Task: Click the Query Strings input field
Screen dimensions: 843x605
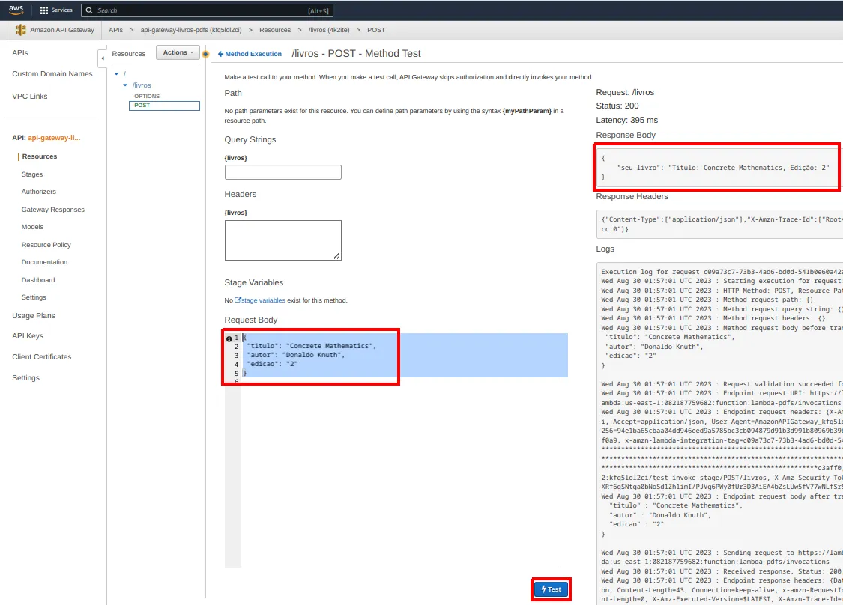Action: [282, 172]
